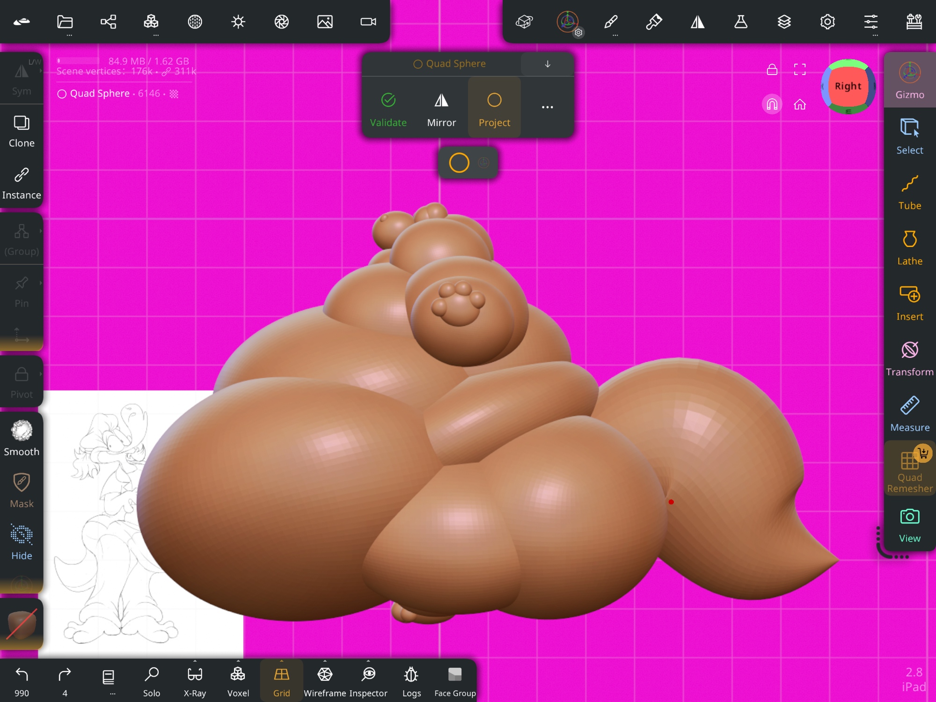
Task: Open the scene tree topology icon
Action: (108, 22)
